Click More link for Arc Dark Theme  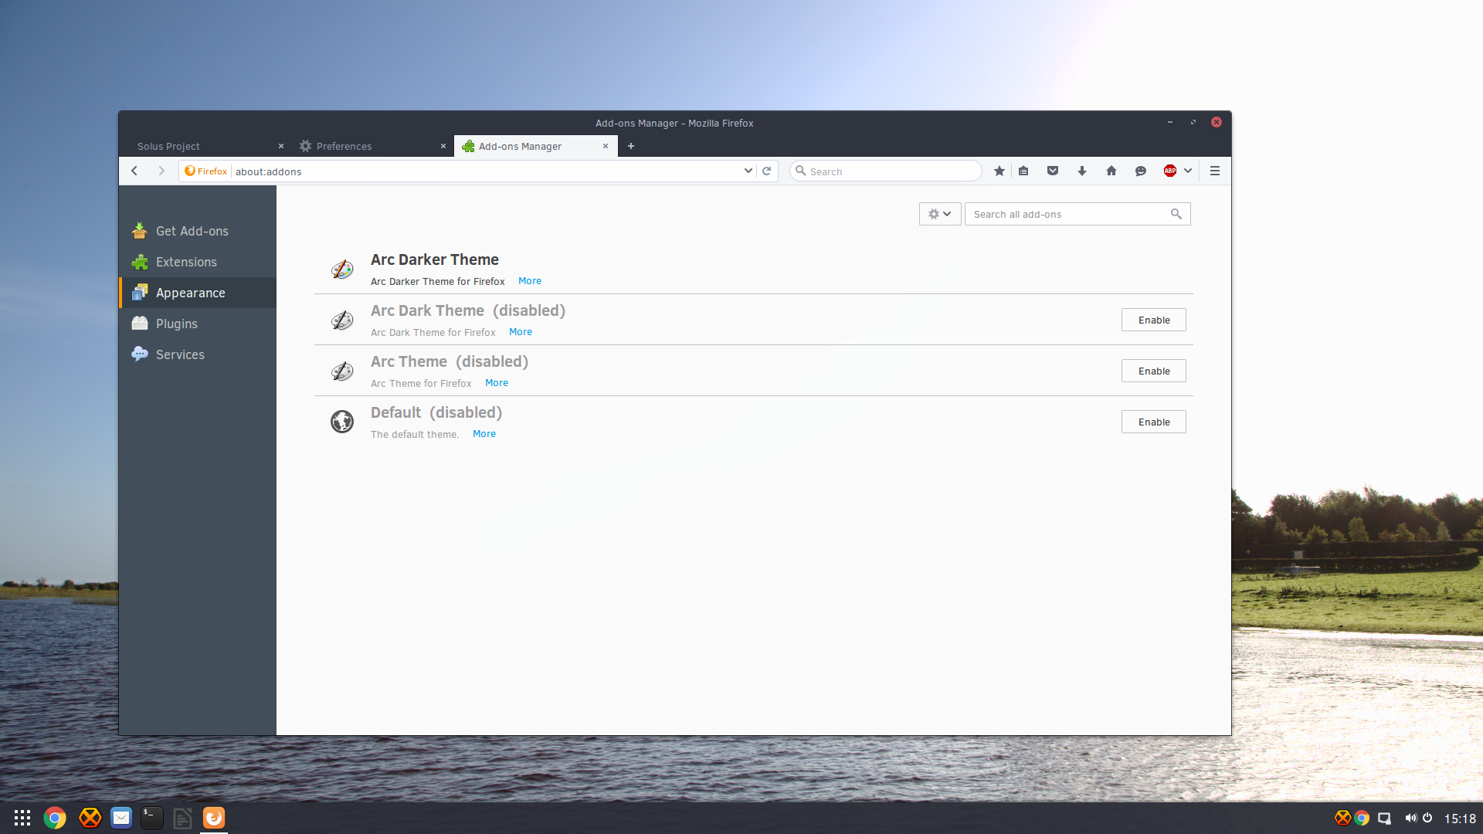click(521, 332)
